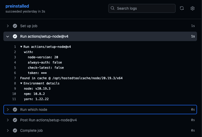Screen dimensions: 202x137
Task: Click the Complete job success checkmark
Action: pyautogui.click(x=15, y=130)
